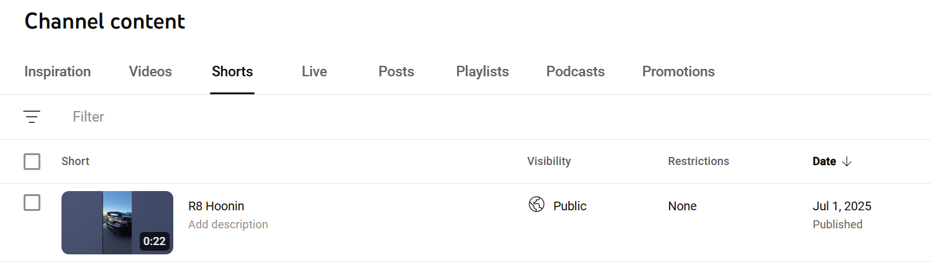The height and width of the screenshot is (268, 931).
Task: View the Promotions tab
Action: pyautogui.click(x=678, y=72)
